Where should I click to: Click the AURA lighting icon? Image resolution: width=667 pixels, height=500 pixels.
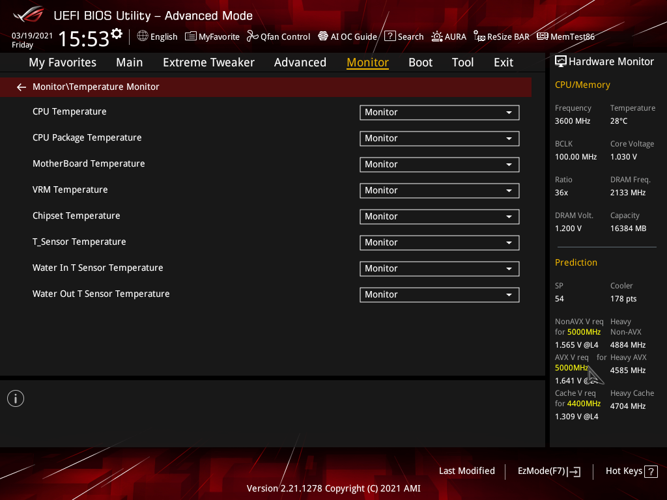coord(437,36)
